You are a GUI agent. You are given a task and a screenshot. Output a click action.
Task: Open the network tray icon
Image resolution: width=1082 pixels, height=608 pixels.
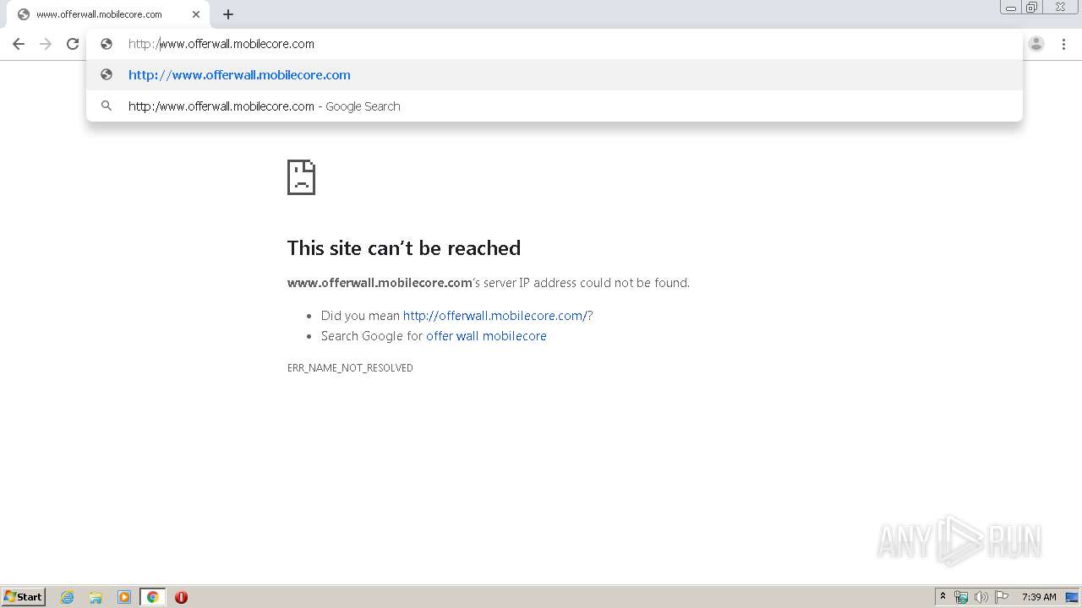point(961,597)
